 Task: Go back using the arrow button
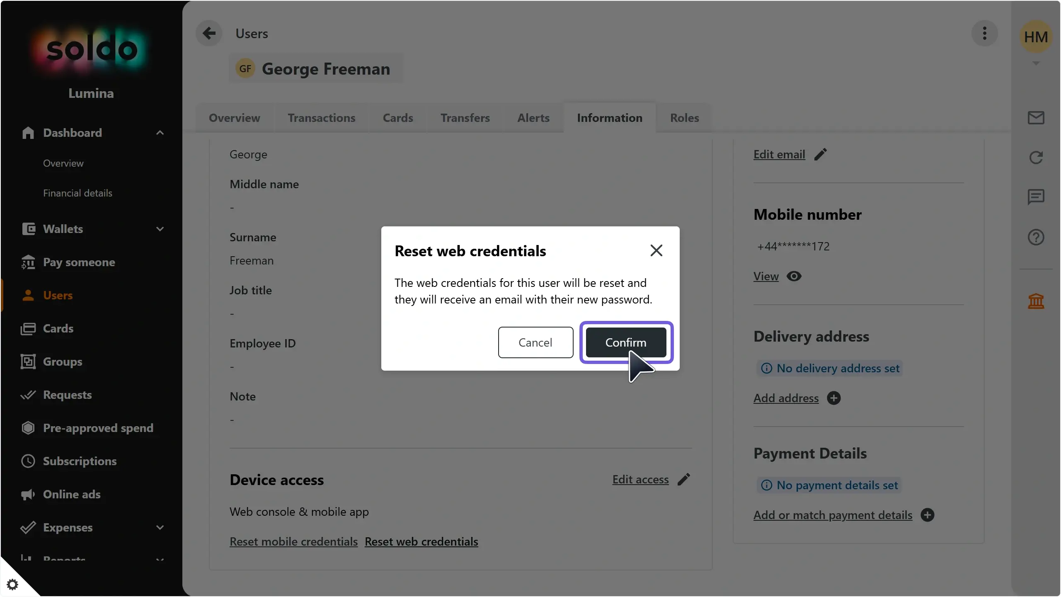(x=209, y=33)
